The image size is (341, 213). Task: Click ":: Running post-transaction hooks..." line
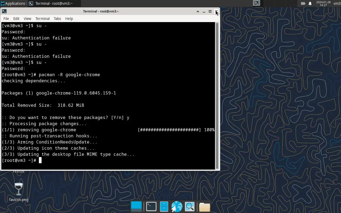point(50,136)
